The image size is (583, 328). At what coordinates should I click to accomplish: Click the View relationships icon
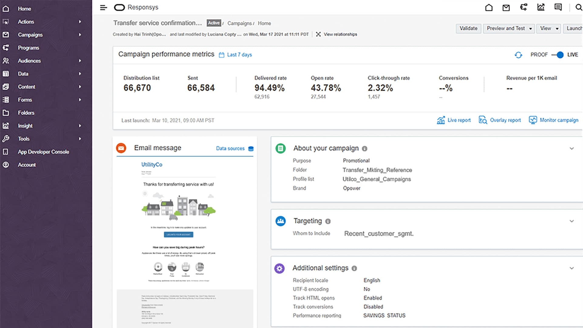point(319,34)
